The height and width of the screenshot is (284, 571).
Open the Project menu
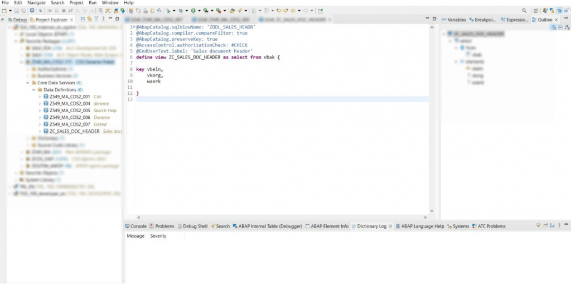click(x=76, y=3)
